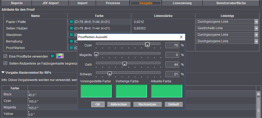Click the color swatch in Seiten / Nutzen row

(71, 28)
